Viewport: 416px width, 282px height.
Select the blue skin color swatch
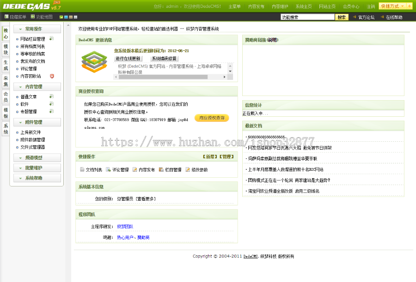tap(66, 17)
